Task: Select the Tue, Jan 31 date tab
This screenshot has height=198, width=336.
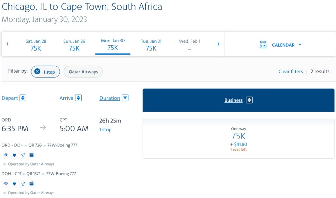Action: coord(151,44)
